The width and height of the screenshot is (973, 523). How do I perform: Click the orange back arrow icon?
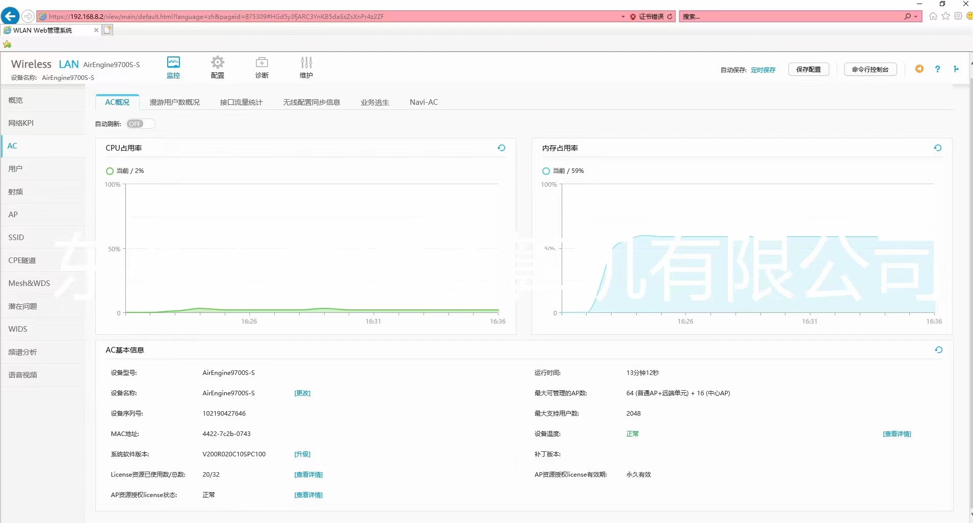(919, 69)
